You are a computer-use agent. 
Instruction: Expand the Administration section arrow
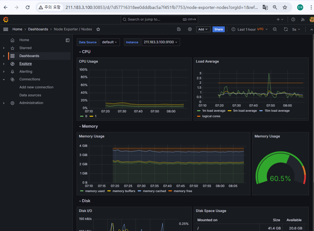[x=4, y=103]
